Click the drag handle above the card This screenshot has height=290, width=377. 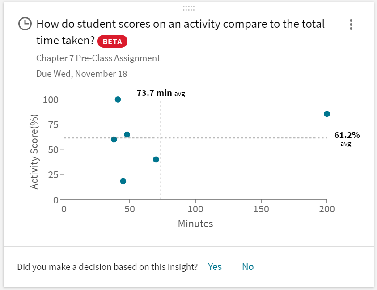188,8
